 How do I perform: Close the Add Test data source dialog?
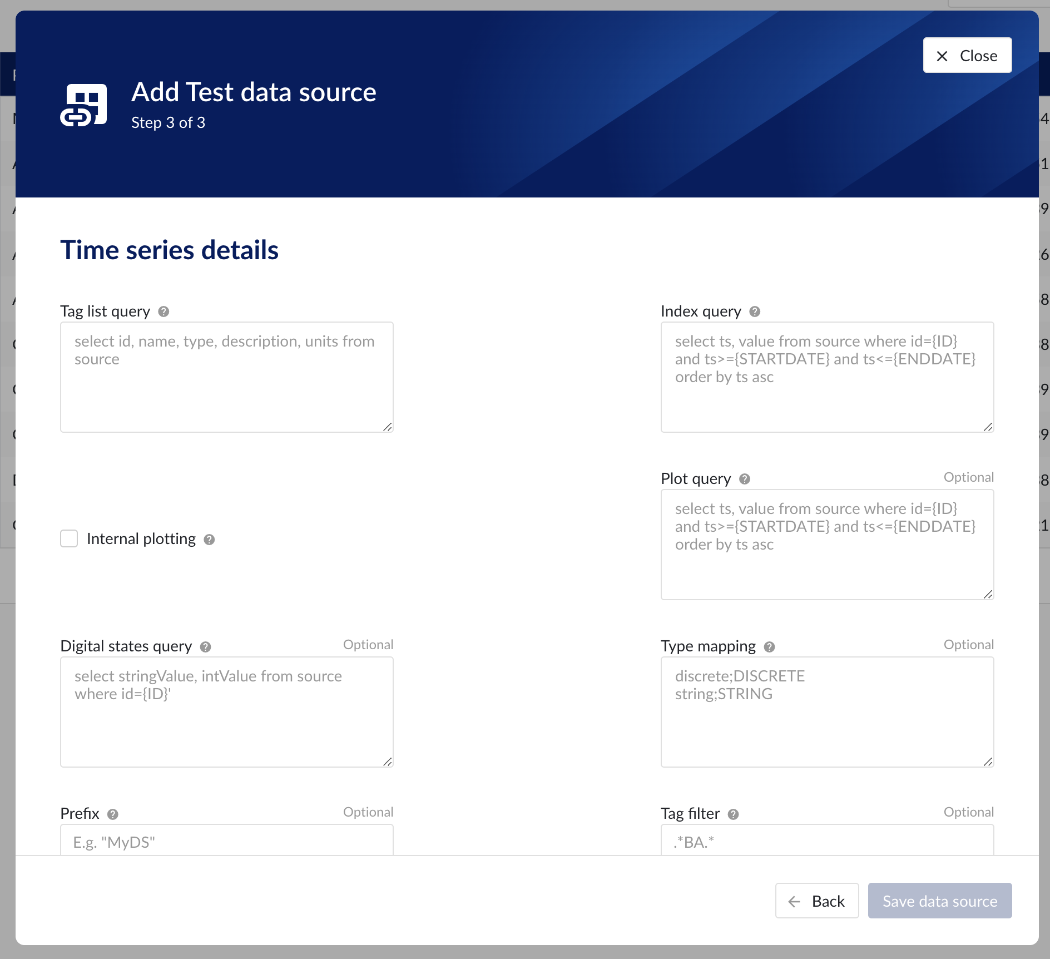(x=967, y=56)
